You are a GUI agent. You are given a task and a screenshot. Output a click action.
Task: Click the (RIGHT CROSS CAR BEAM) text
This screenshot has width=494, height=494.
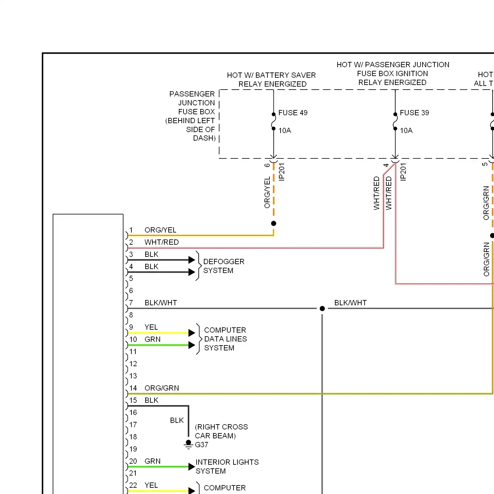point(221,431)
